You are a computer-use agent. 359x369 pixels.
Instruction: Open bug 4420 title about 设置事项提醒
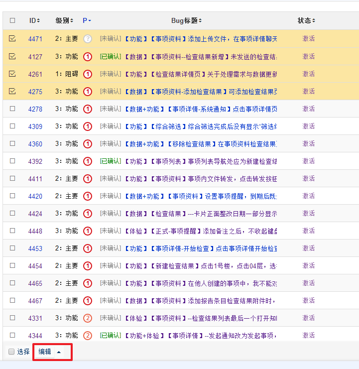(199, 196)
